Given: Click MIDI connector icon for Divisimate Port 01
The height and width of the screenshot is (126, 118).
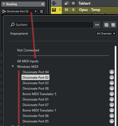Looking at the screenshot, I should click(x=112, y=99).
